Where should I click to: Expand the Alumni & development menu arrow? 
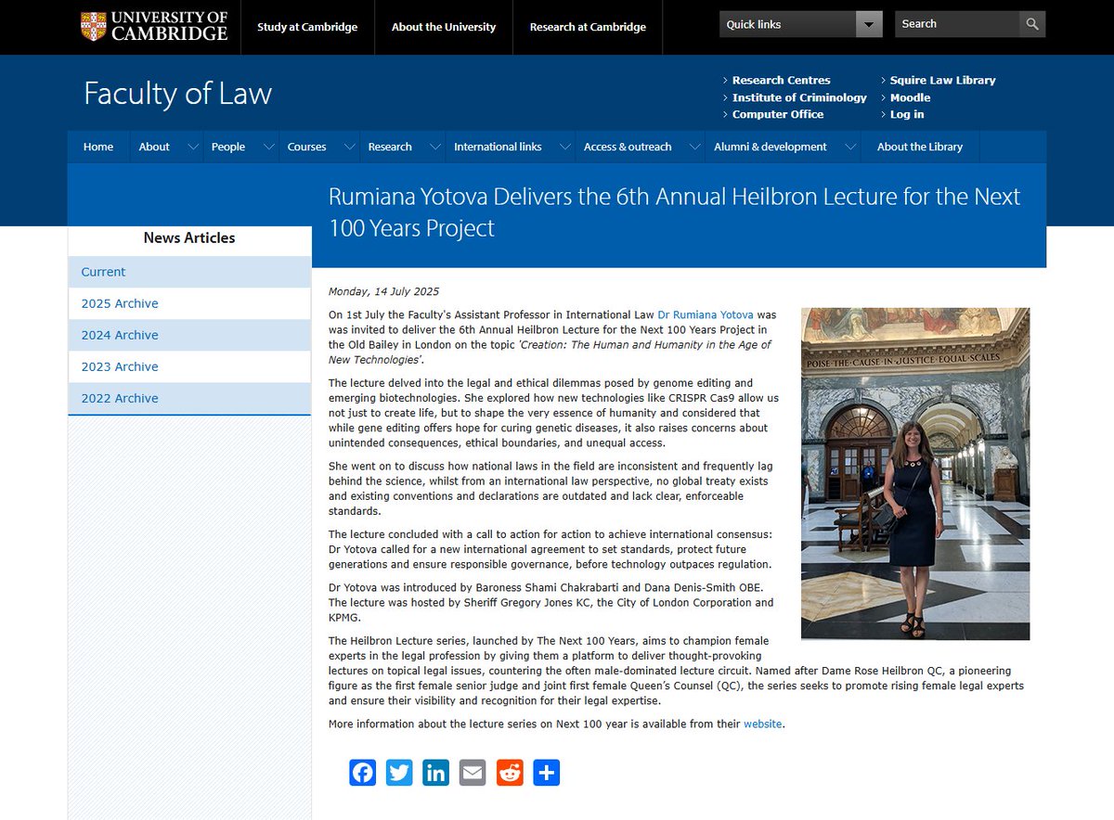tap(850, 147)
